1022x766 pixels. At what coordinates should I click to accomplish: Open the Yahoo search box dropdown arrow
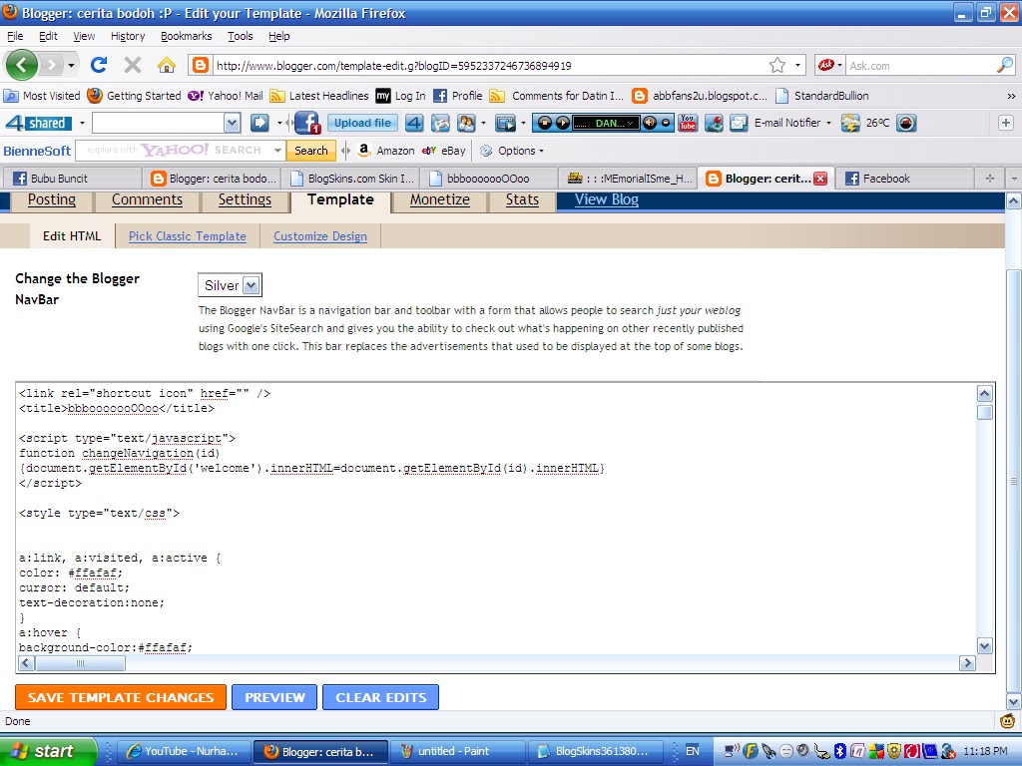(277, 151)
